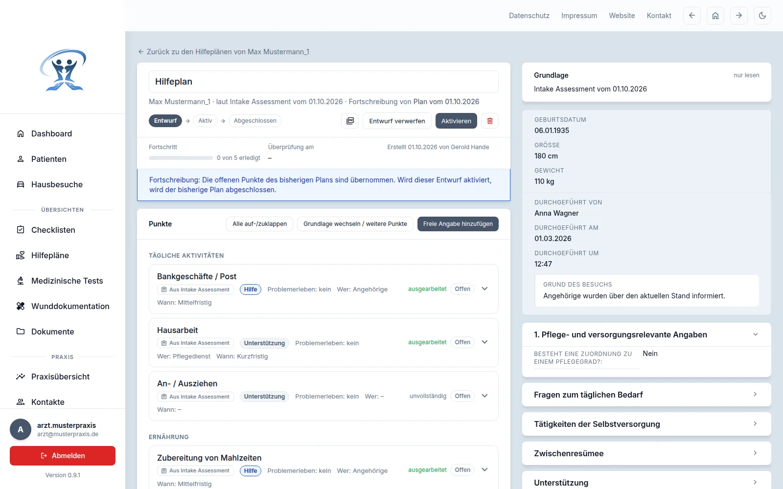Open the Kontakt link
The width and height of the screenshot is (783, 489).
(659, 16)
